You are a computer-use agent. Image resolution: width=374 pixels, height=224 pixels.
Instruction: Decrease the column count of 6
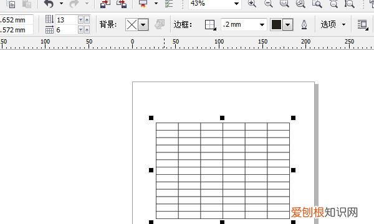pyautogui.click(x=81, y=30)
